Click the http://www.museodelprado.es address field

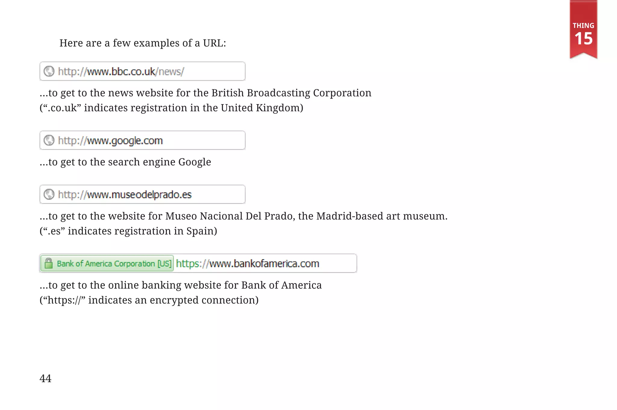pyautogui.click(x=143, y=194)
